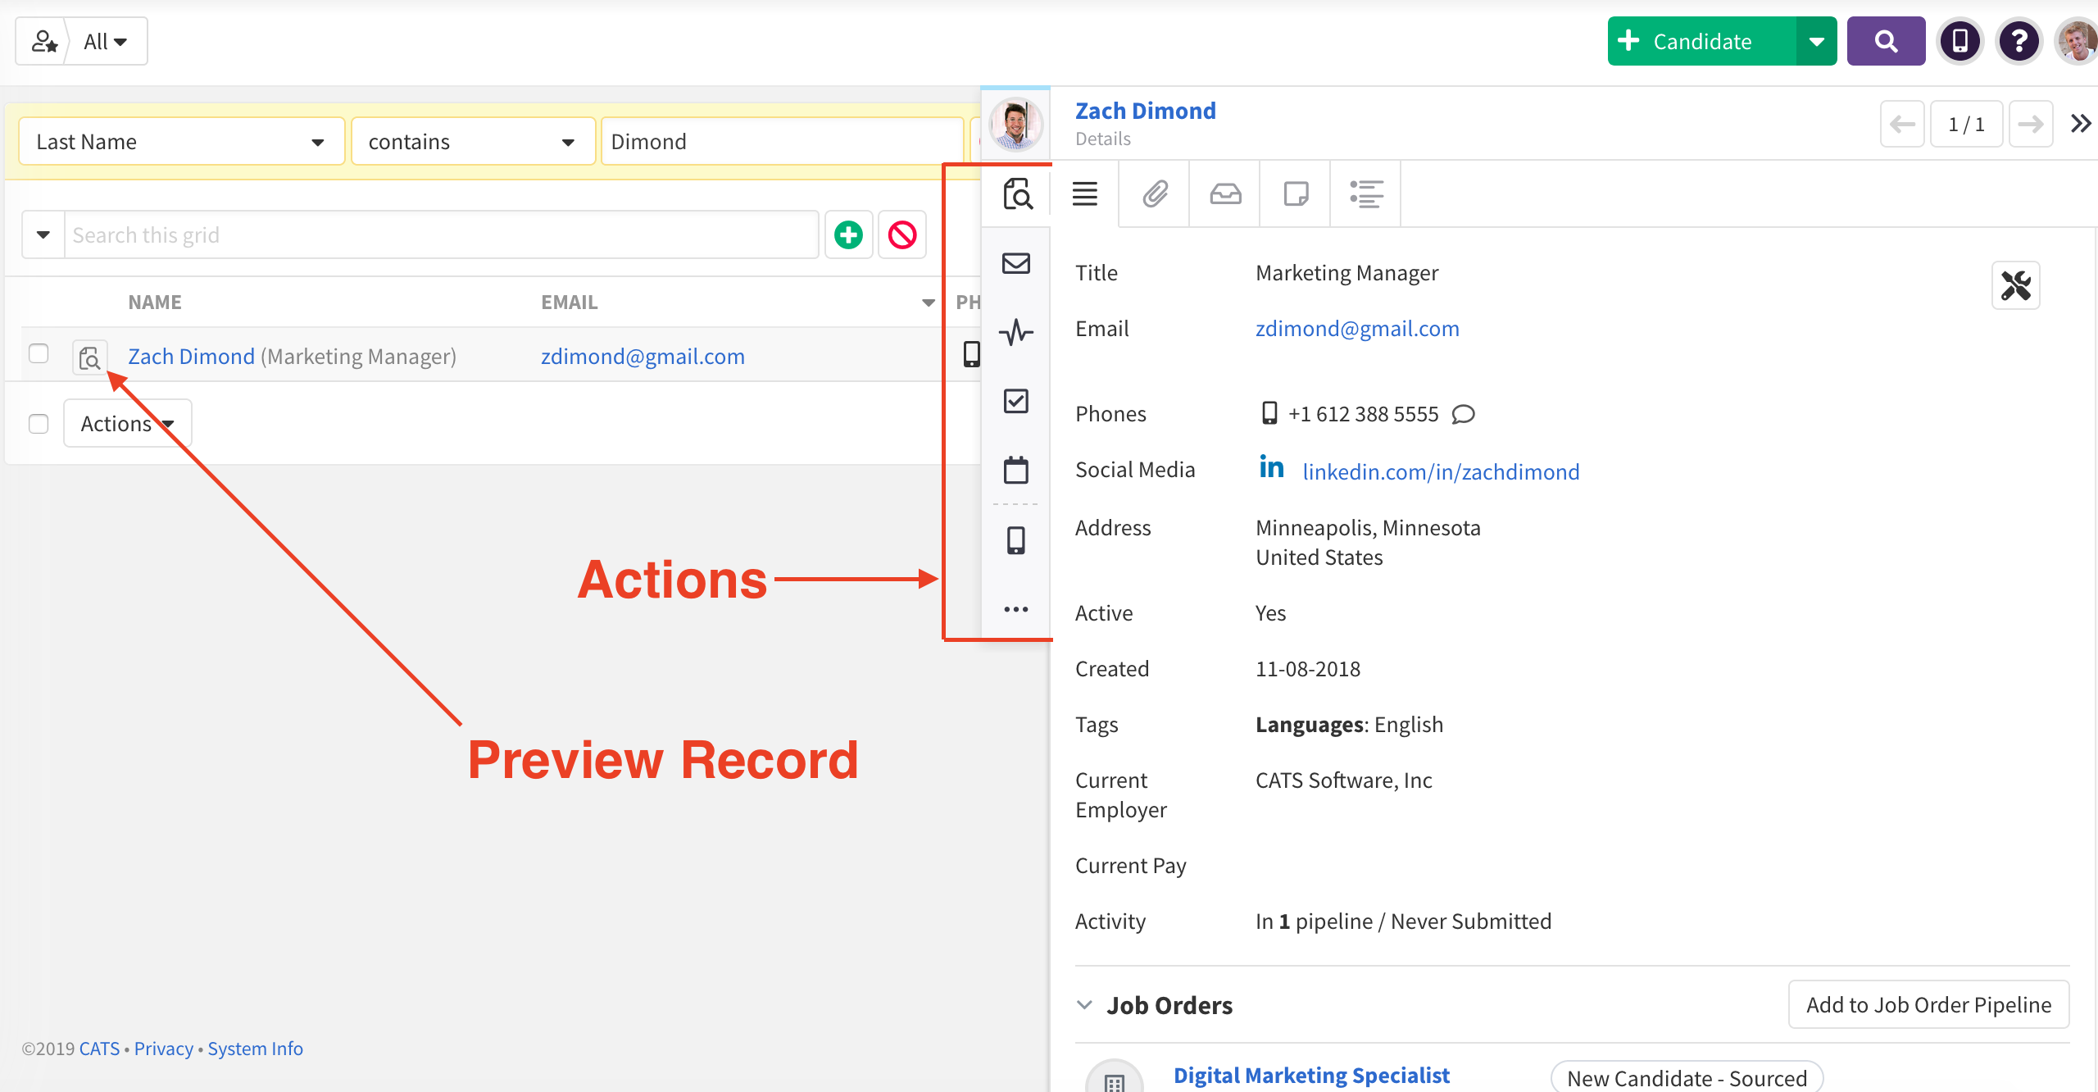The width and height of the screenshot is (2098, 1092).
Task: Click the activity pulse icon in sidebar
Action: pyautogui.click(x=1016, y=332)
